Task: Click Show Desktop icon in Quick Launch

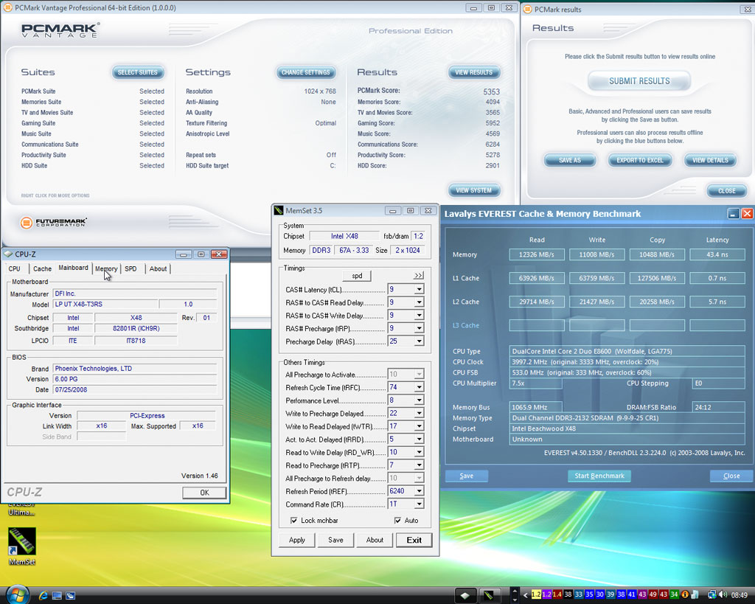Action: (58, 595)
